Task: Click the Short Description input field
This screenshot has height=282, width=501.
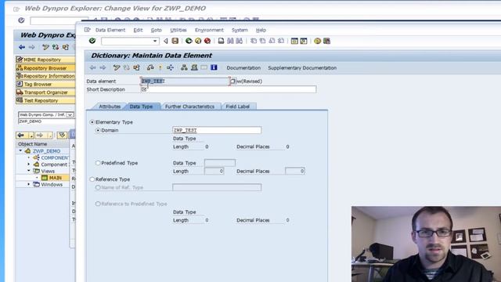Action: point(229,89)
